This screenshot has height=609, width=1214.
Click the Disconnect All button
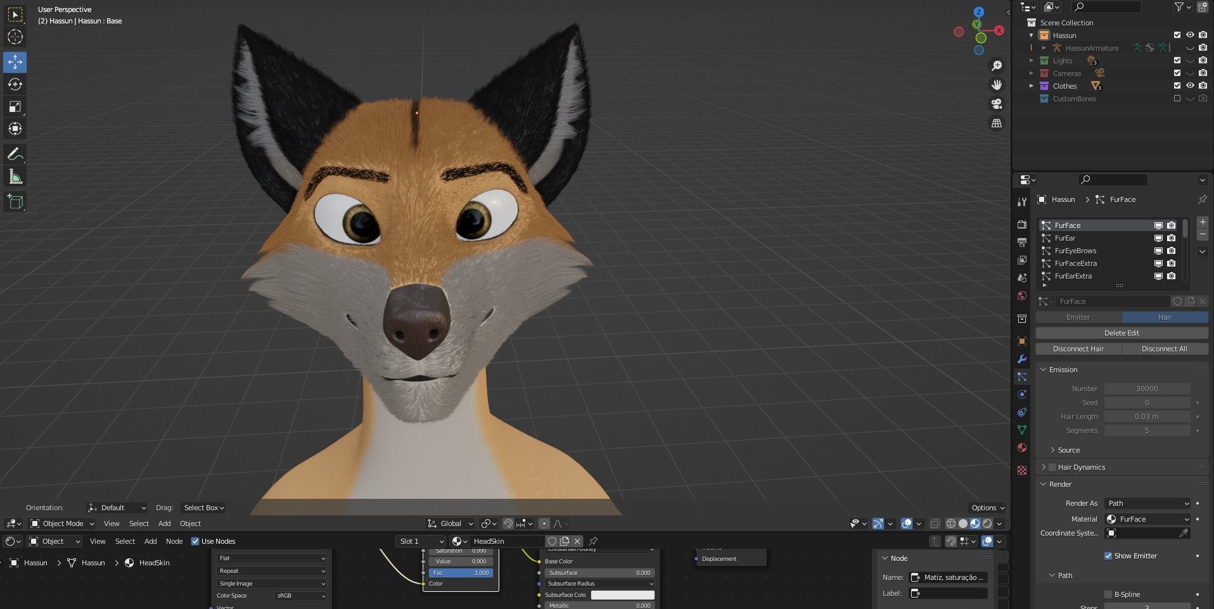click(1165, 349)
